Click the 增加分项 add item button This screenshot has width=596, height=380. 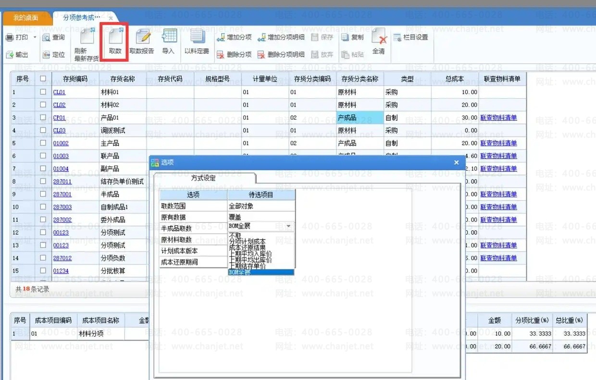coord(234,38)
